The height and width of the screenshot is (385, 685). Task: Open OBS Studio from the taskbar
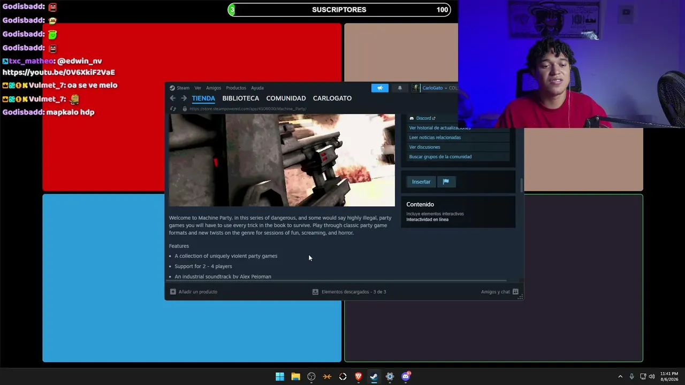(311, 376)
